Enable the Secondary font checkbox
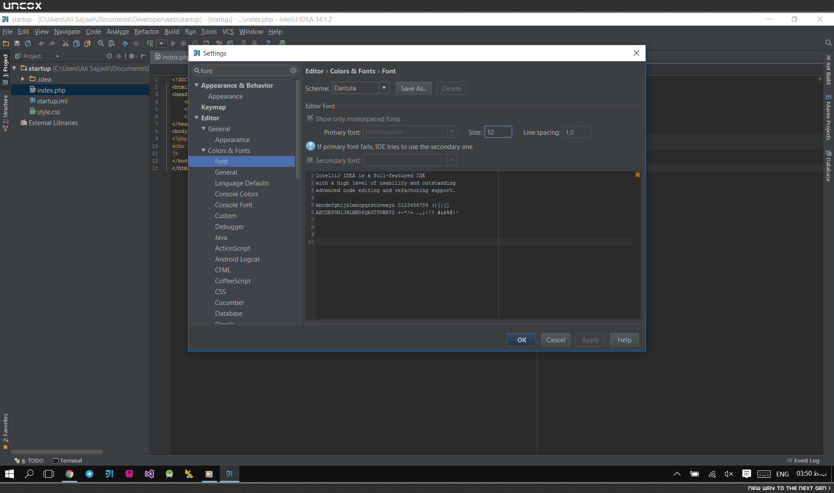This screenshot has height=493, width=834. point(310,160)
